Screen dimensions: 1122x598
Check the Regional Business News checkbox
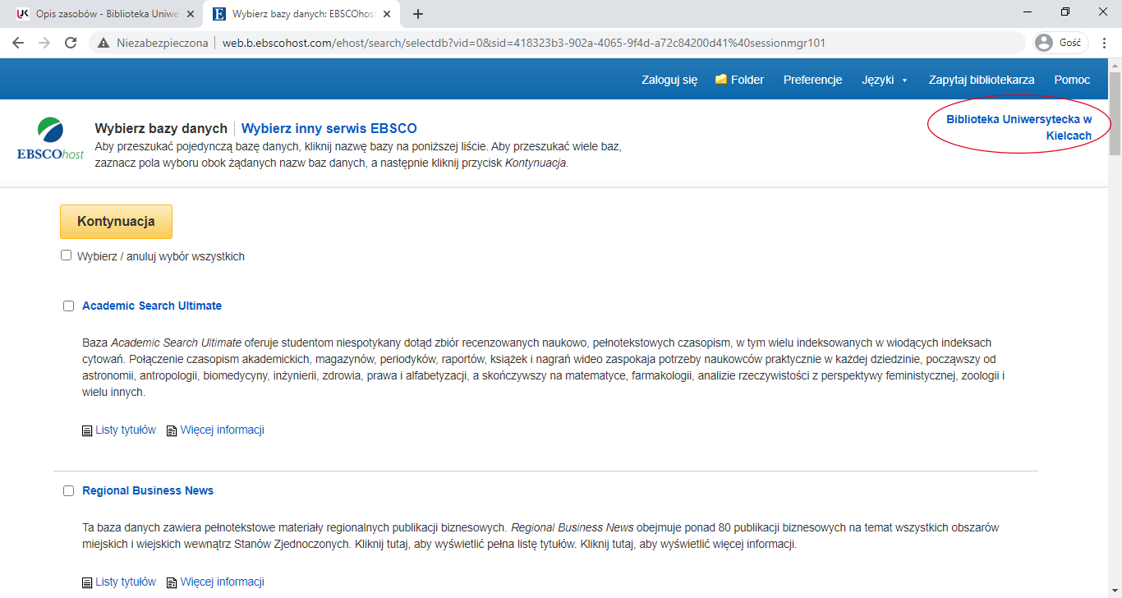69,491
